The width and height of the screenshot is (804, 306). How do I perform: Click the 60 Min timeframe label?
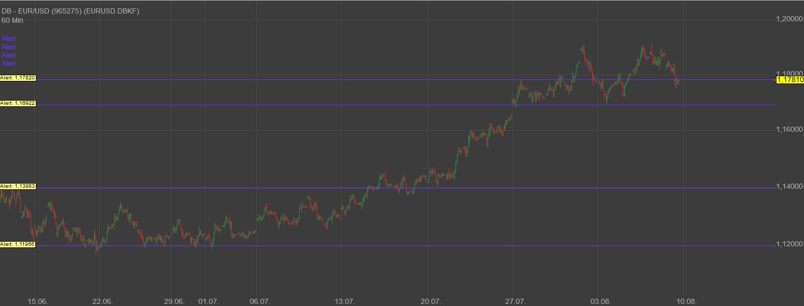click(x=12, y=20)
